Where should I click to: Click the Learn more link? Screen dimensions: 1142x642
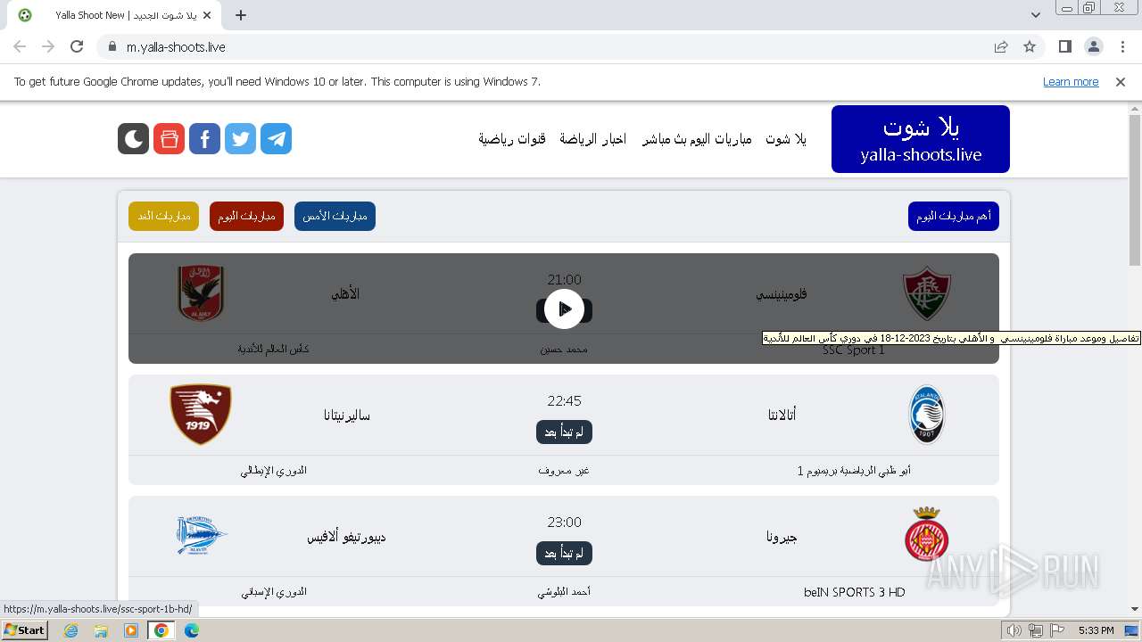click(x=1071, y=82)
